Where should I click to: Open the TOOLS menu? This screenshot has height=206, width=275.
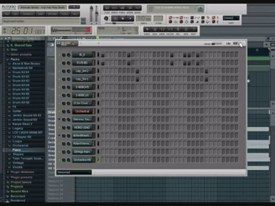[x=65, y=14]
